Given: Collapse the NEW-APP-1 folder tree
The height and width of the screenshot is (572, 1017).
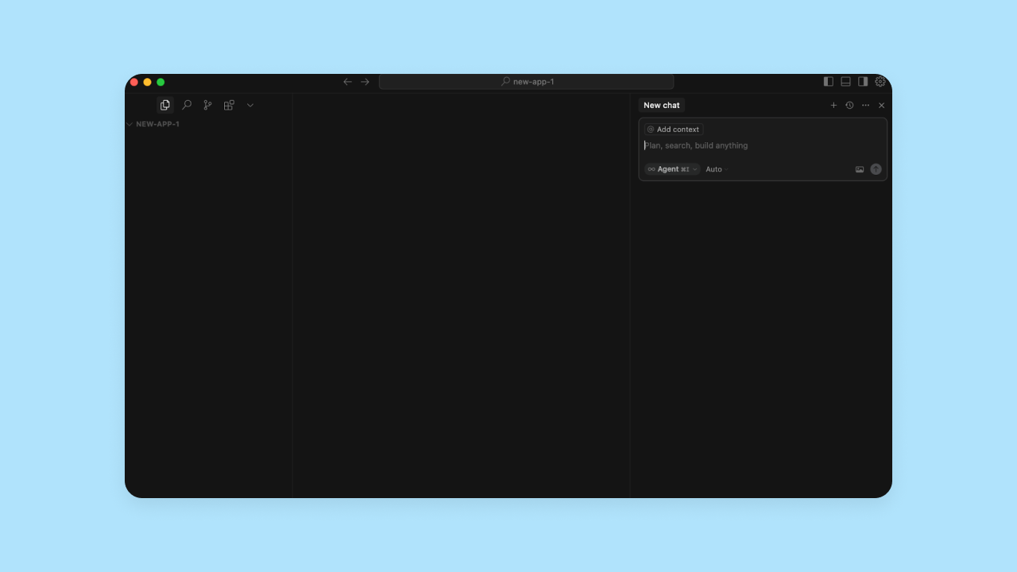Looking at the screenshot, I should 130,124.
